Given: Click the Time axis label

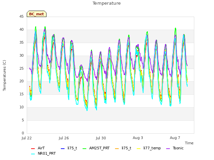Looking at the screenshot, I should pyautogui.click(x=189, y=143).
